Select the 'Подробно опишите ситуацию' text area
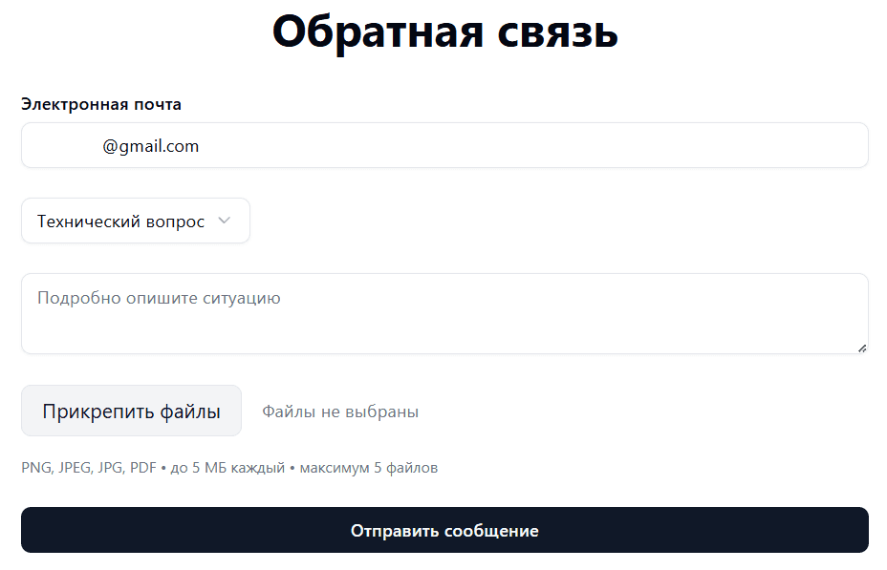 click(x=444, y=313)
